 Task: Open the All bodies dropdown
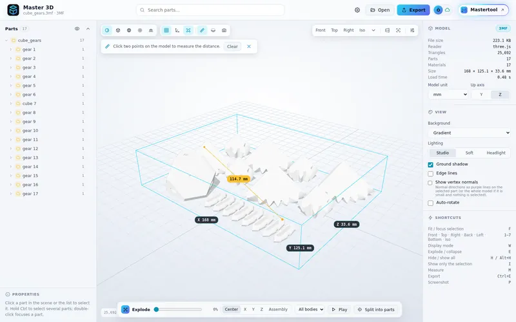coord(311,310)
